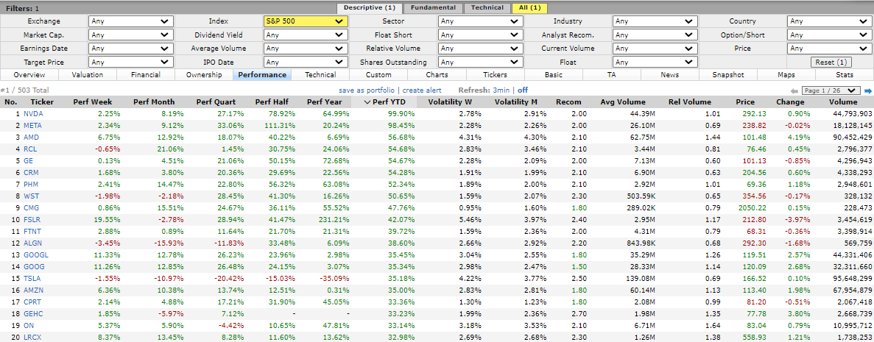Select the Financial view tab

click(x=146, y=74)
